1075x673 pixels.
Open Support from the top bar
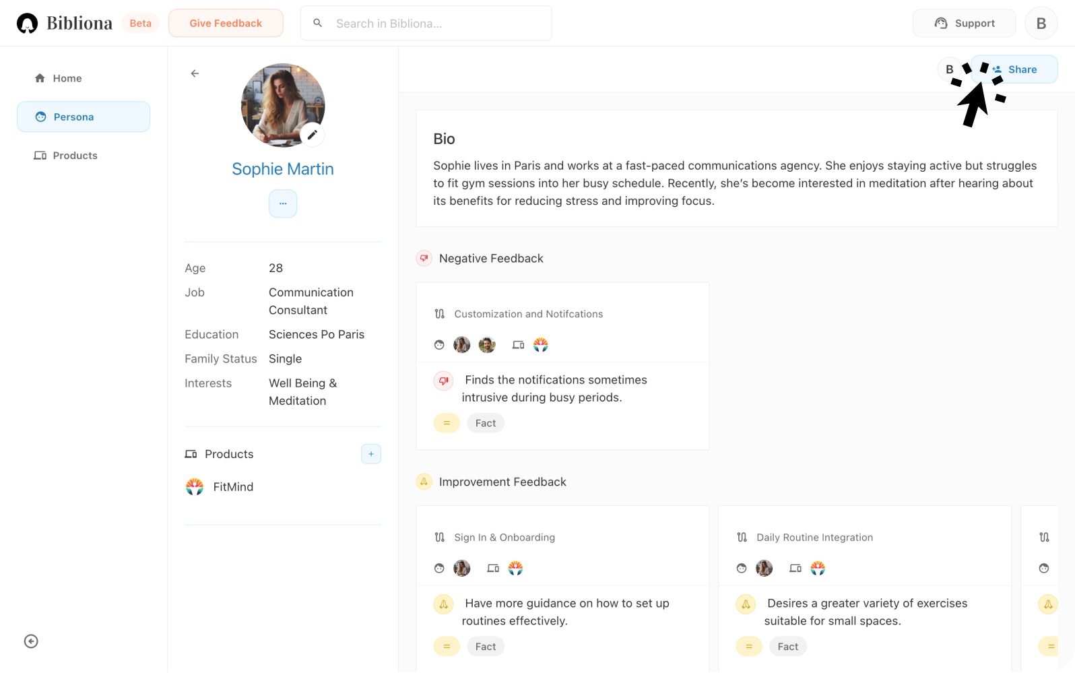coord(964,23)
